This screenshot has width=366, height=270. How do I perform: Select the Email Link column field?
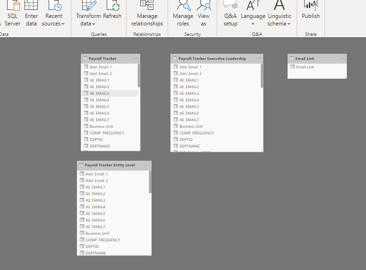tap(317, 67)
